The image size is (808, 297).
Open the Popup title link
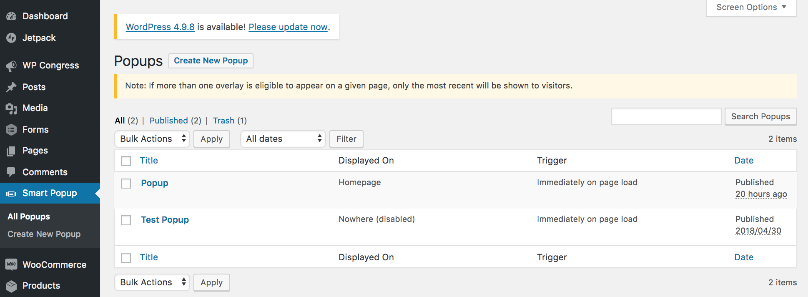click(155, 183)
